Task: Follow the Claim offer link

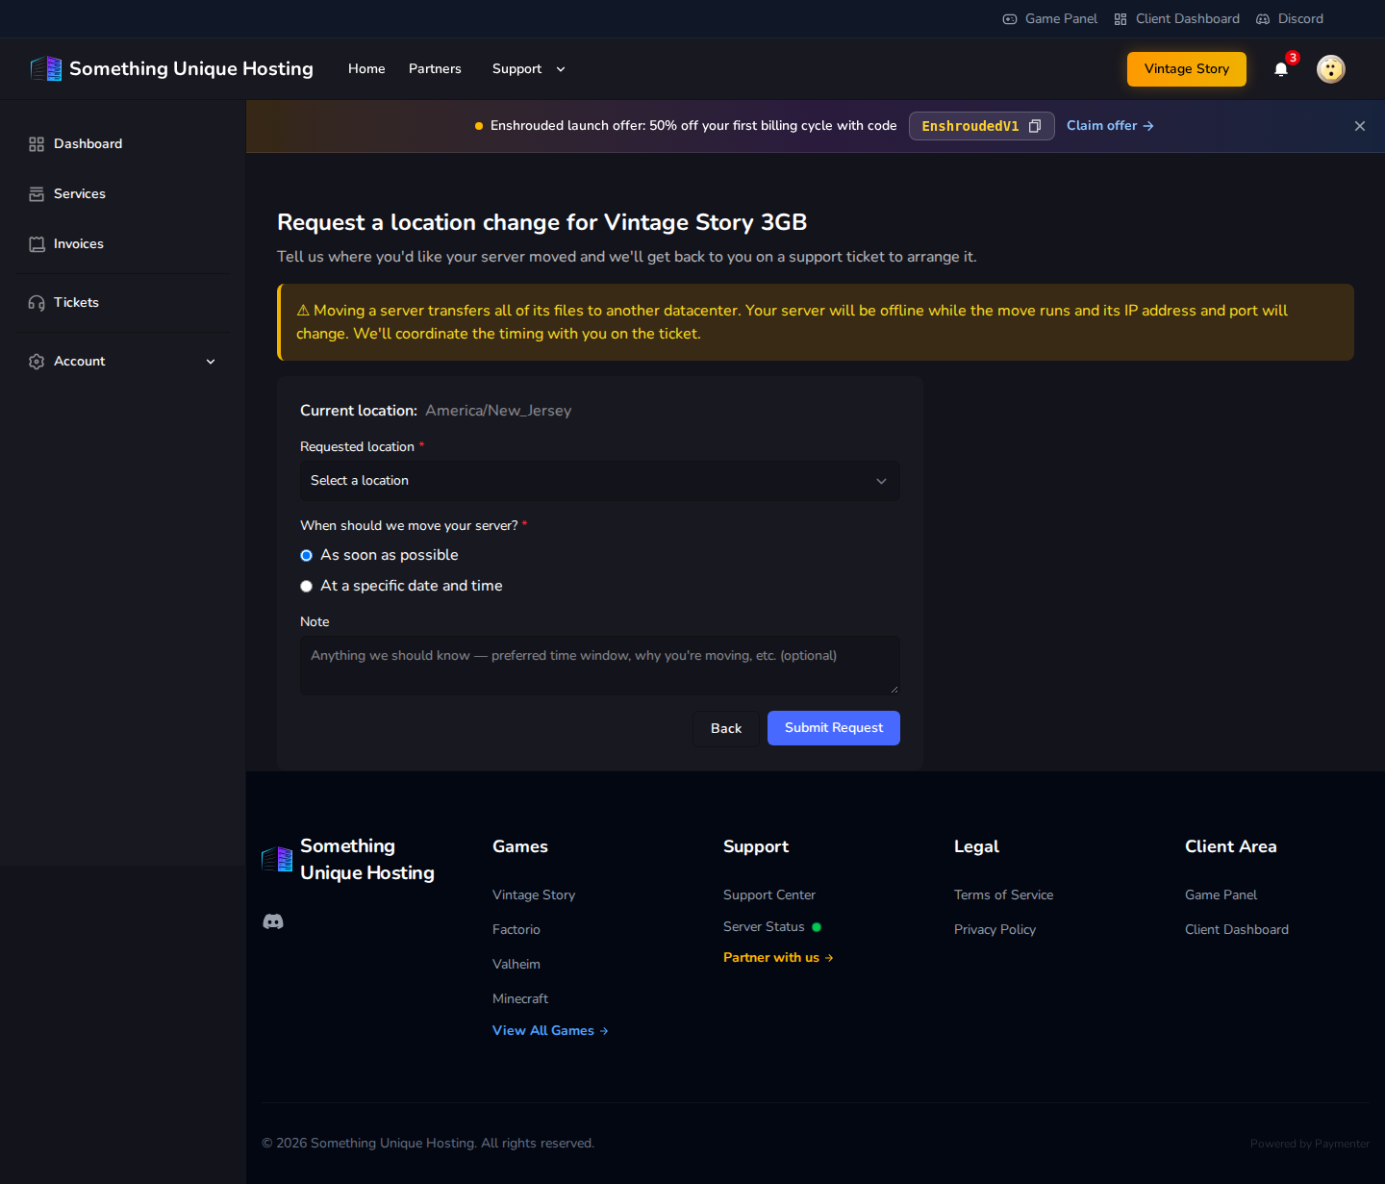Action: [1110, 126]
